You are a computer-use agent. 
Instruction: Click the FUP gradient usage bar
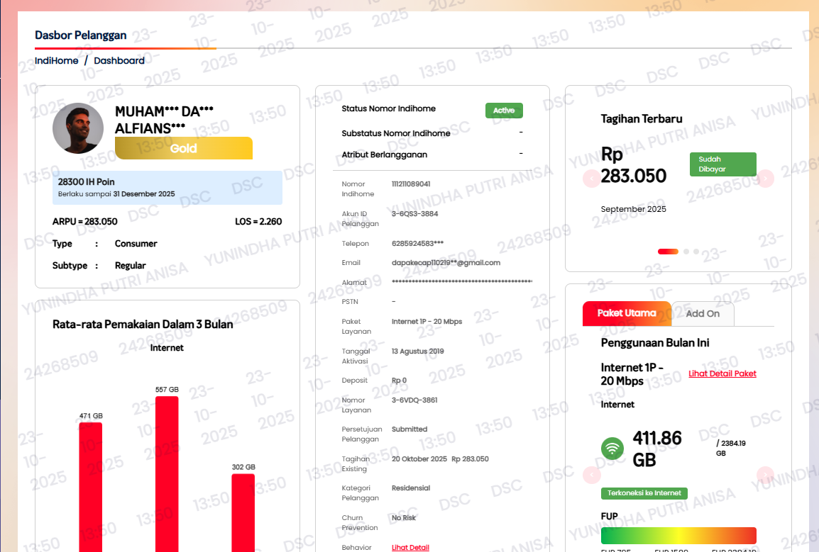[678, 535]
